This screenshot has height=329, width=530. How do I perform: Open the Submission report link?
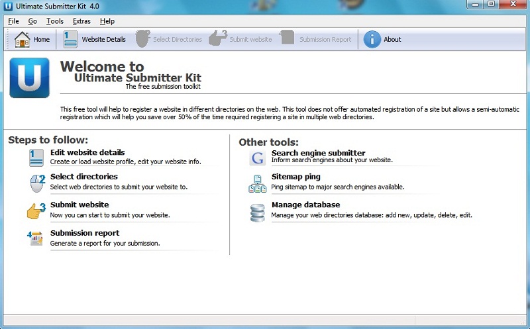coord(85,233)
